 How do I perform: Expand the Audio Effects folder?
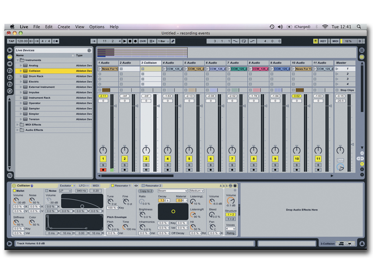(x=18, y=130)
